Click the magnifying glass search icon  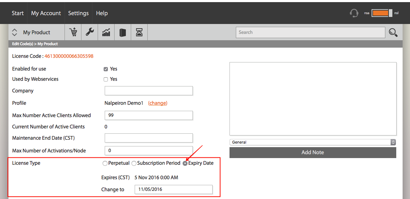pyautogui.click(x=393, y=32)
